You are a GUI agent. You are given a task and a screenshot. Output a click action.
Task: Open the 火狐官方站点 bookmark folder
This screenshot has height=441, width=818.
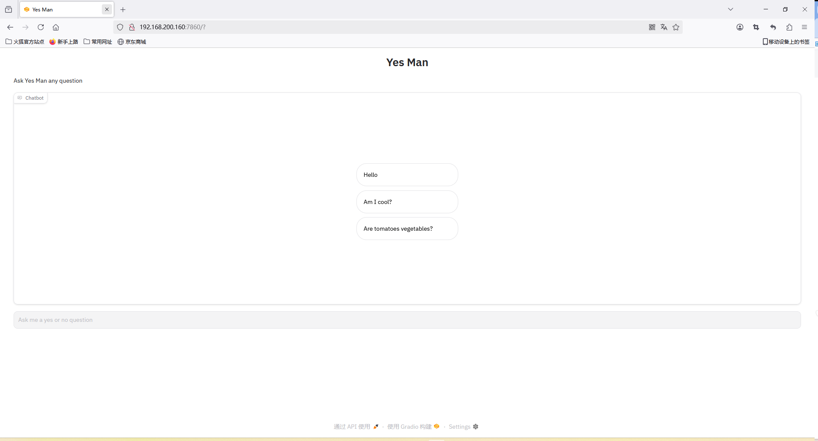25,42
